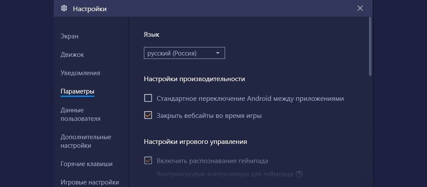Click the Внутриигровые контроллеры для геймпада label
Screen dimensions: 427x187
pos(225,174)
